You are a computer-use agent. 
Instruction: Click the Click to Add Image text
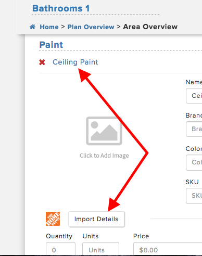[x=104, y=156]
